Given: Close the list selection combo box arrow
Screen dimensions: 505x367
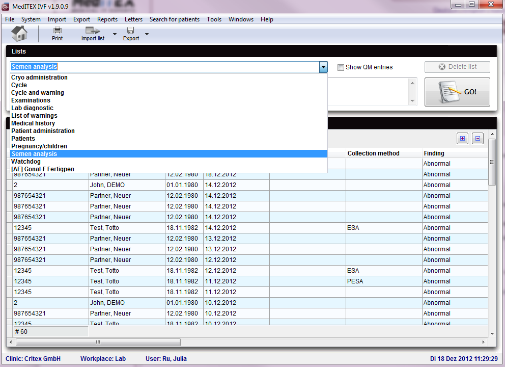Looking at the screenshot, I should (x=323, y=67).
